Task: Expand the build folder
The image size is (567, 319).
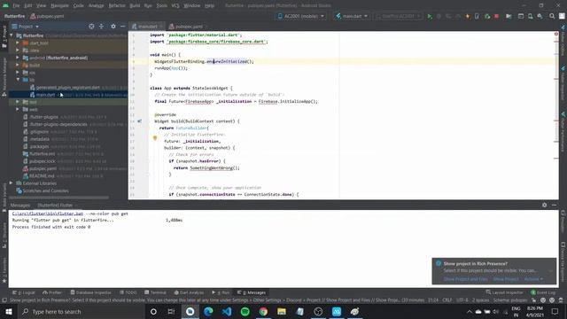Action: click(18, 65)
